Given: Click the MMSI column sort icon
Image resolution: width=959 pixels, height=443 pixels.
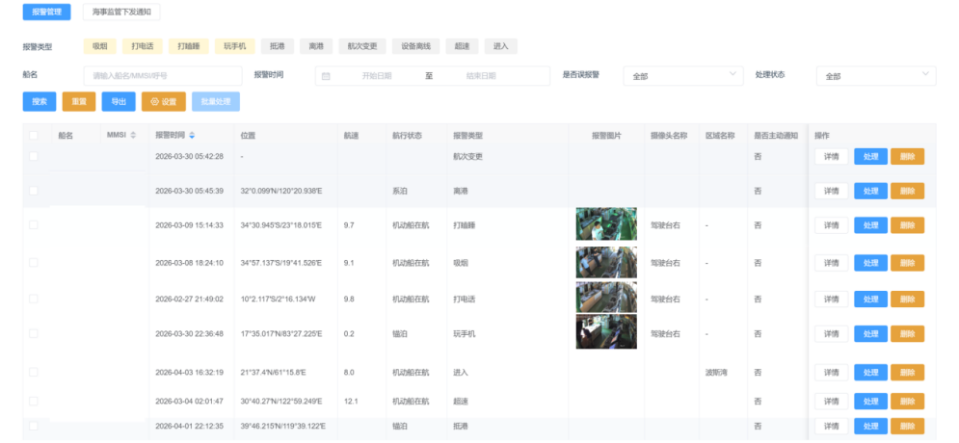Looking at the screenshot, I should coord(133,135).
